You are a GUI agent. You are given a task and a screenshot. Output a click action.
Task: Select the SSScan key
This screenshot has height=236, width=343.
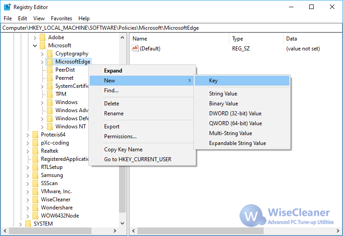click(50, 183)
